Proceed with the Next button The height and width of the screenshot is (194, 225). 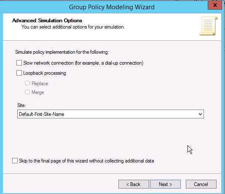tap(165, 184)
